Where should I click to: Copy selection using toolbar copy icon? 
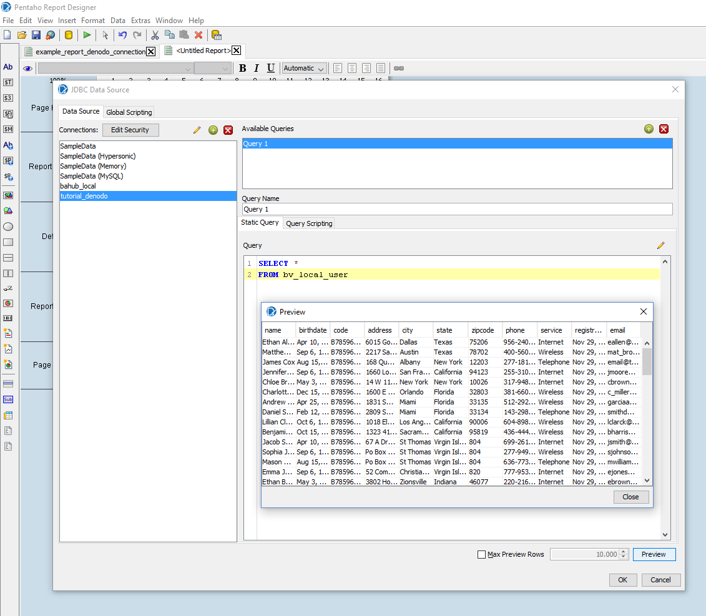point(170,35)
